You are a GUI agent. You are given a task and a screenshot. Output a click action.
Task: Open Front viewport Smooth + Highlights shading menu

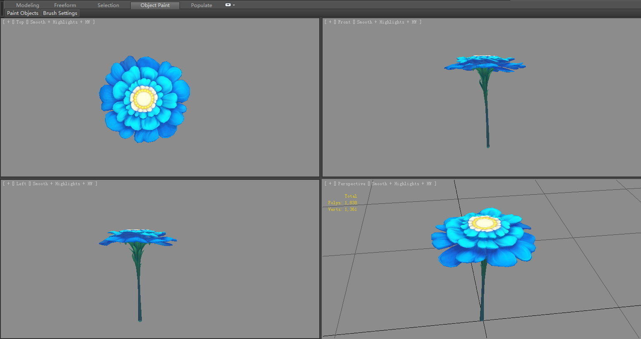tap(387, 22)
